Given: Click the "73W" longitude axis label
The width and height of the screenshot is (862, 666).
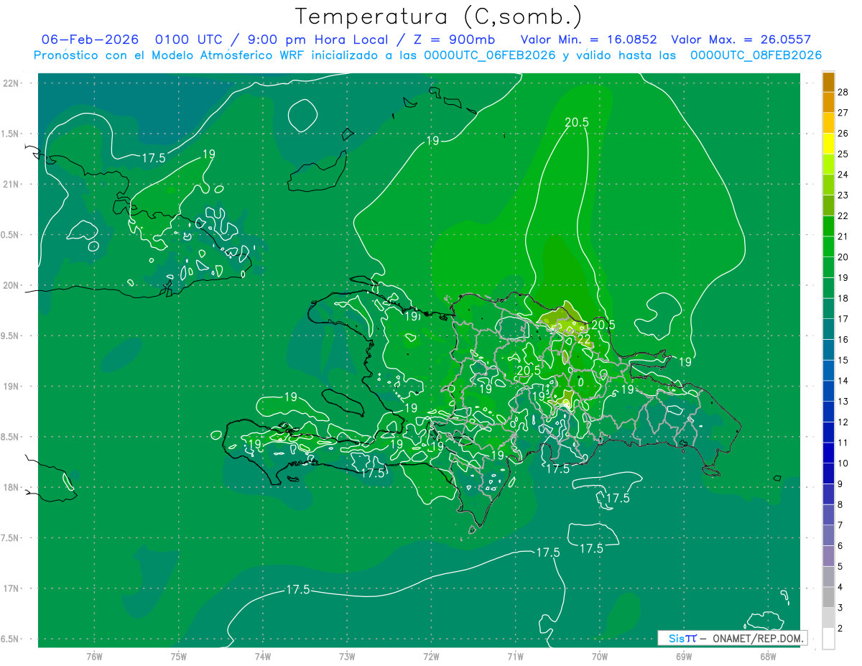Looking at the screenshot, I should coord(347,657).
